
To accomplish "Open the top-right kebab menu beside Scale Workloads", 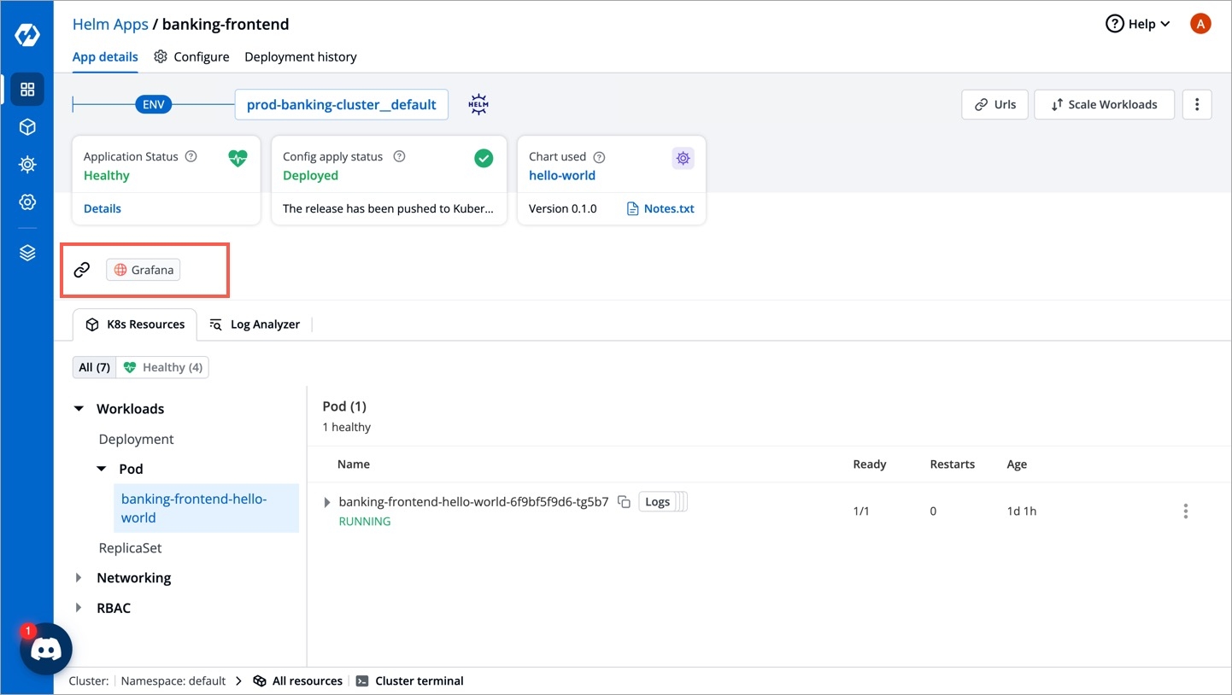I will click(1197, 104).
